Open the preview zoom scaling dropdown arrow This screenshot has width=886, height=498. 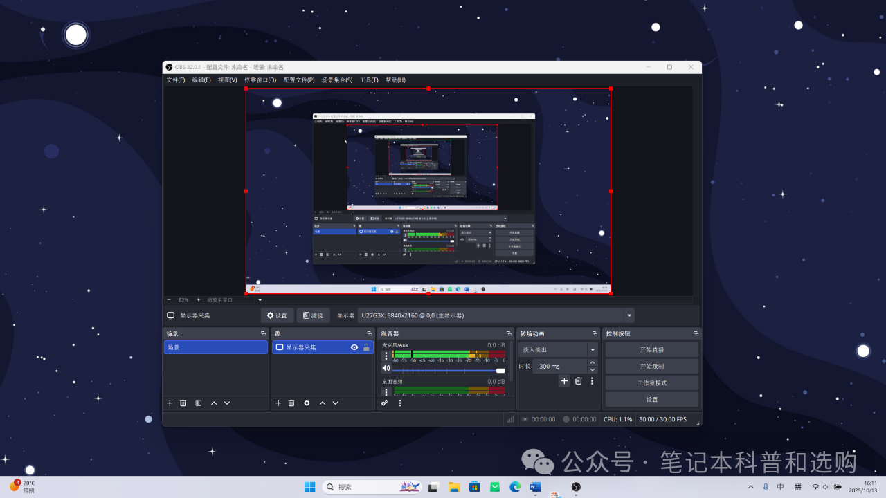coord(260,300)
